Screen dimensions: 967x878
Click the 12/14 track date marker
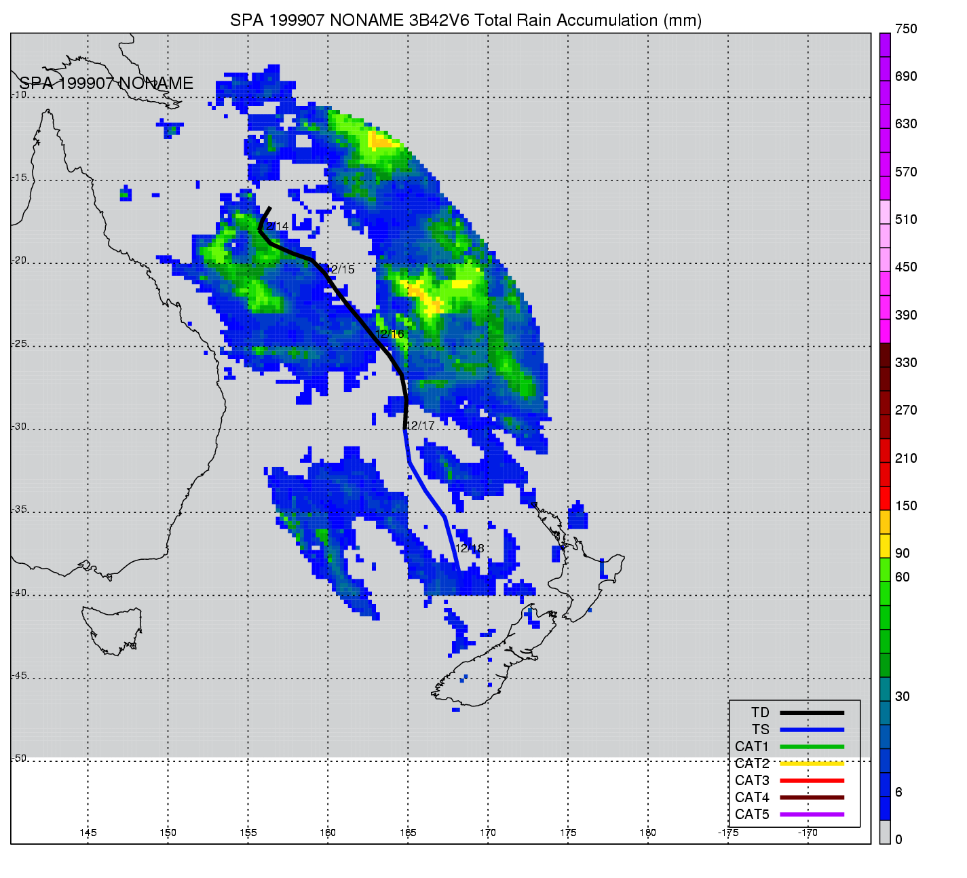coord(276,226)
